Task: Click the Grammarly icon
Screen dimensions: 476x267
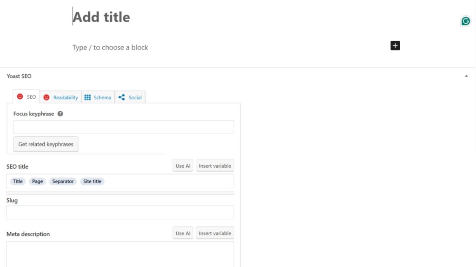Action: click(x=465, y=21)
